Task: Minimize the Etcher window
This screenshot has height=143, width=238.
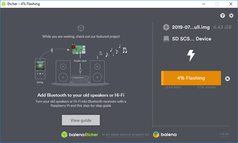Action: [203, 4]
